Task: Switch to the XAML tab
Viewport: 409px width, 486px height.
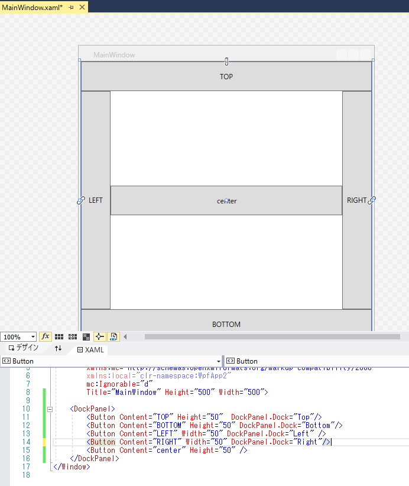Action: click(x=91, y=349)
